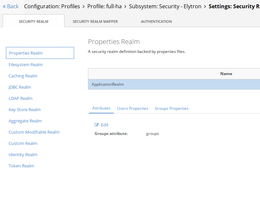
Task: Open the Groups Properties sub-tab
Action: [x=171, y=108]
